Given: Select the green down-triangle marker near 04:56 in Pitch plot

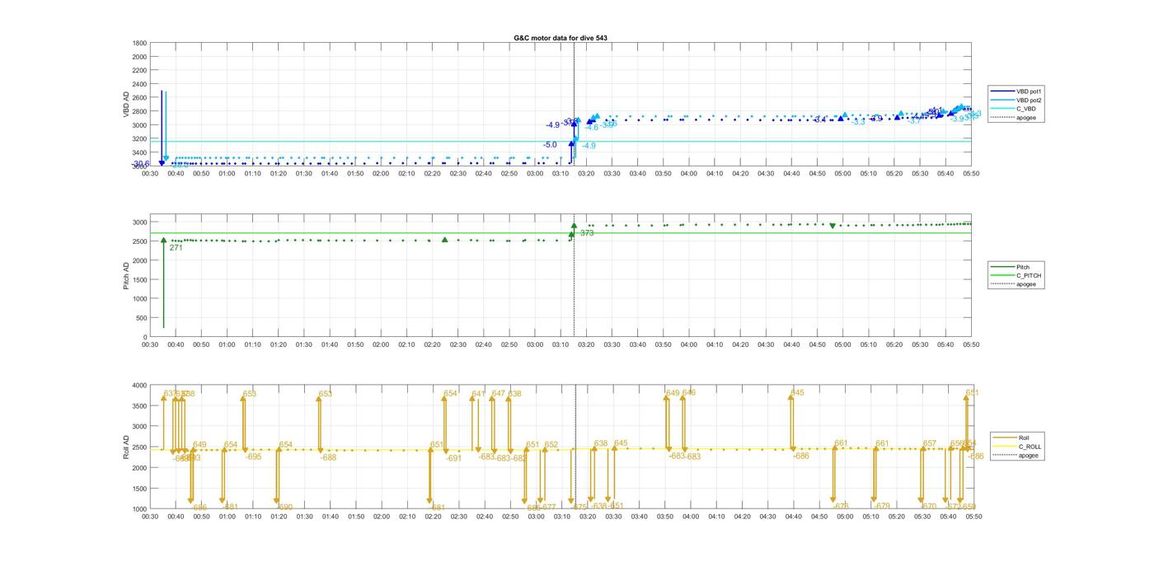Looking at the screenshot, I should [x=833, y=226].
